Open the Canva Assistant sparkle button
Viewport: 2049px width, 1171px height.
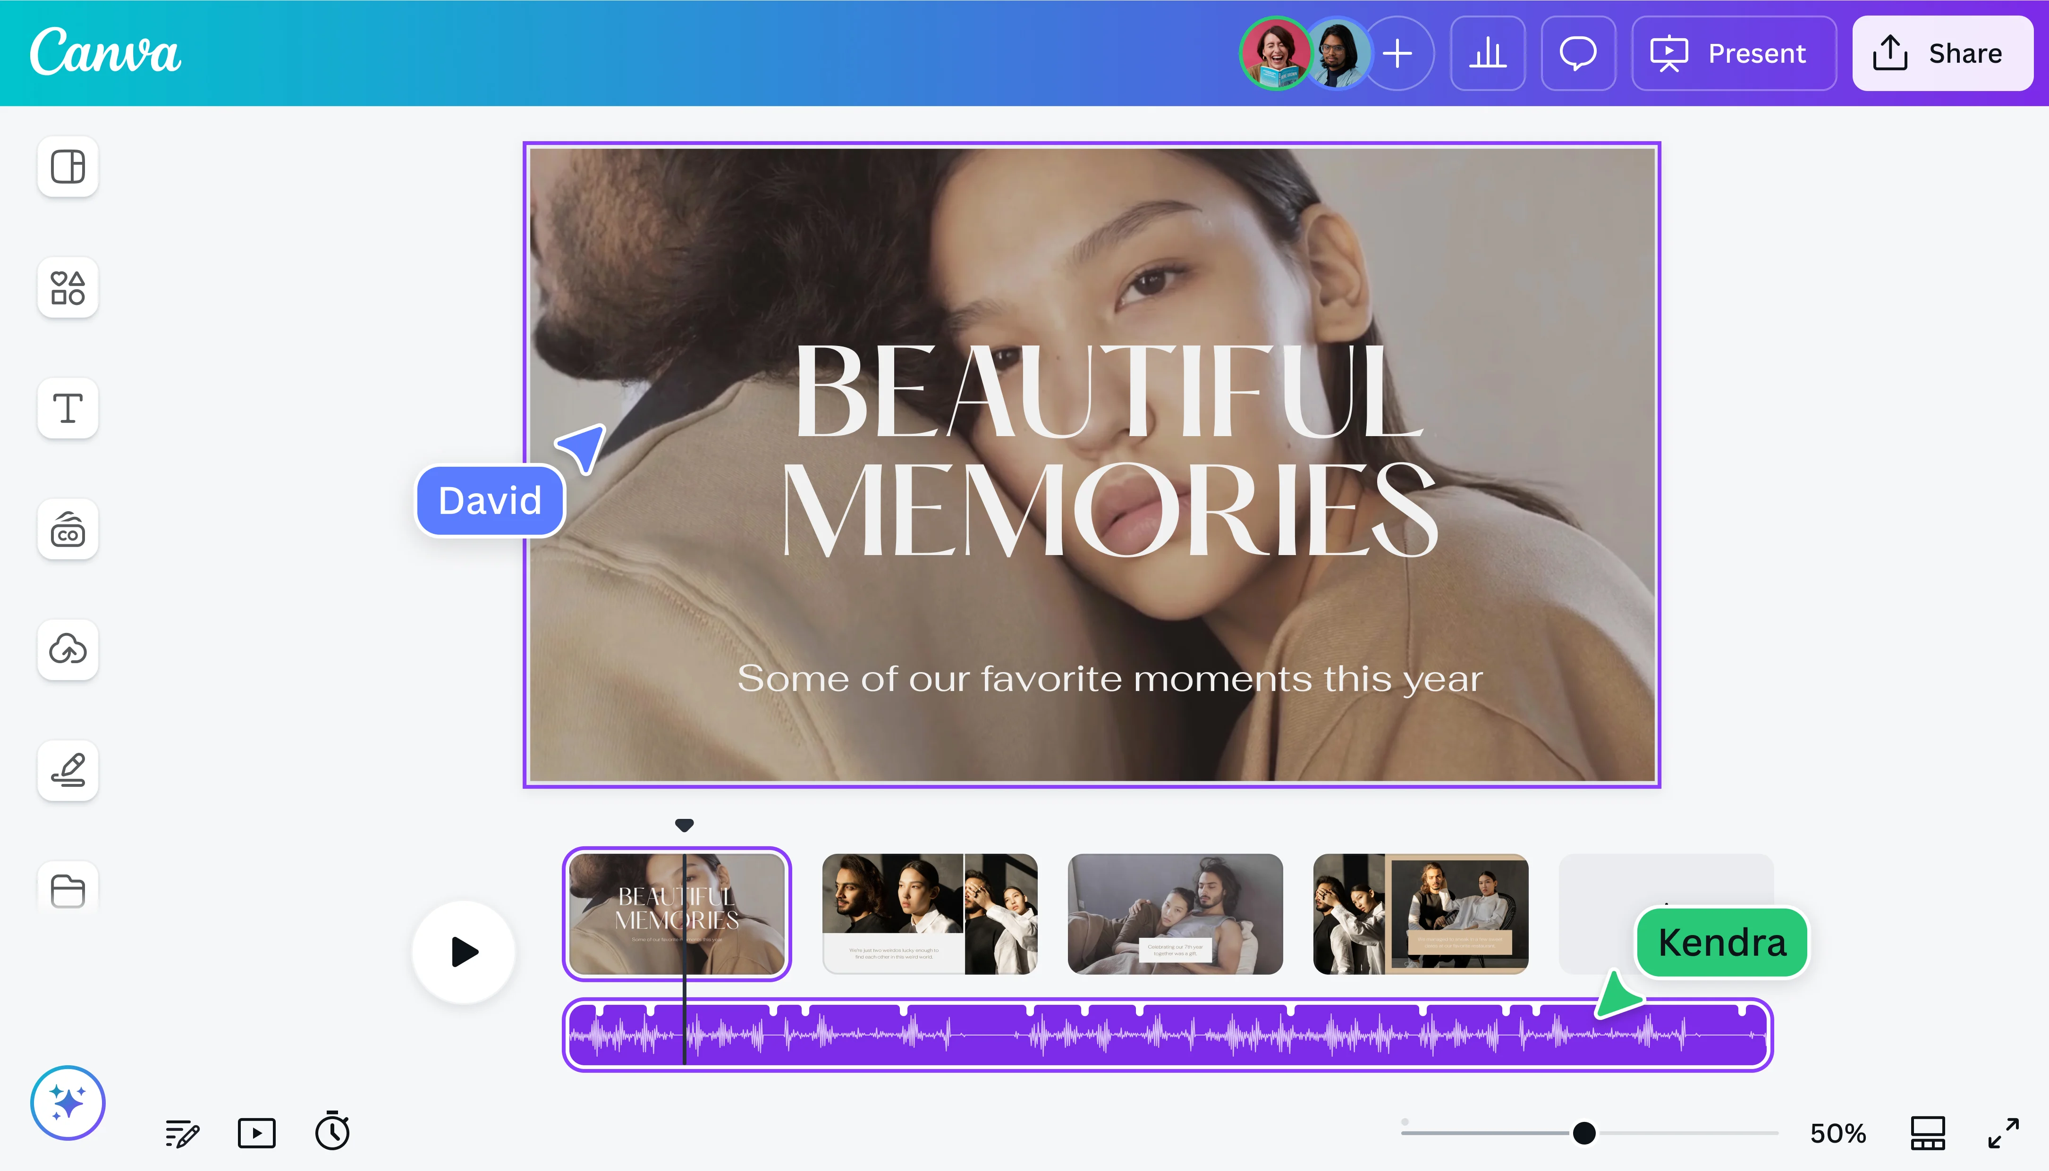point(69,1103)
